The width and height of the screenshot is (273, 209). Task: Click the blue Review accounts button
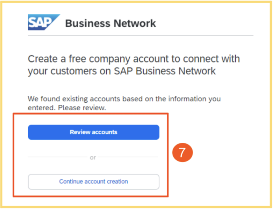(94, 132)
